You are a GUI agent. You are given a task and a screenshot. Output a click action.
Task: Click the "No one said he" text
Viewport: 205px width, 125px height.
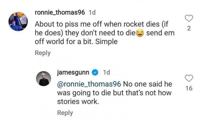click(147, 84)
